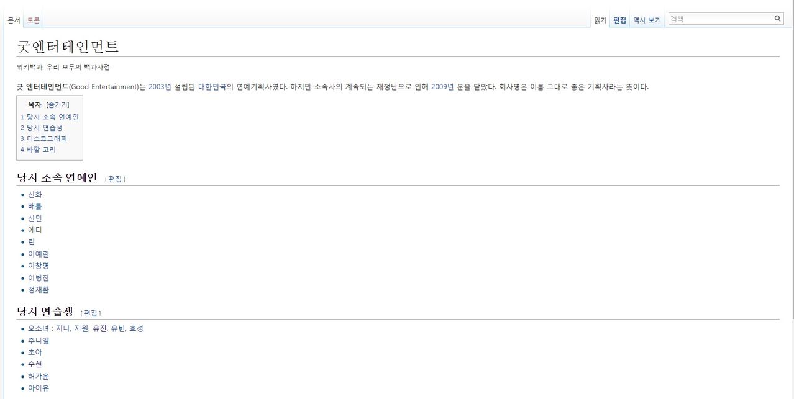Open the 초아 article link
Screen dimensions: 794x399
pos(35,352)
